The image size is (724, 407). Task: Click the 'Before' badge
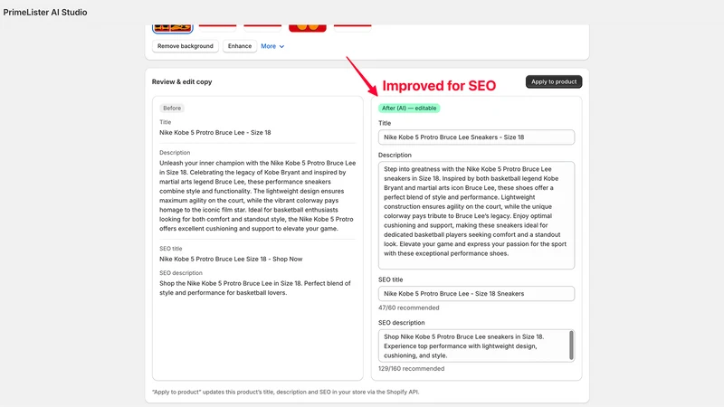pos(172,108)
